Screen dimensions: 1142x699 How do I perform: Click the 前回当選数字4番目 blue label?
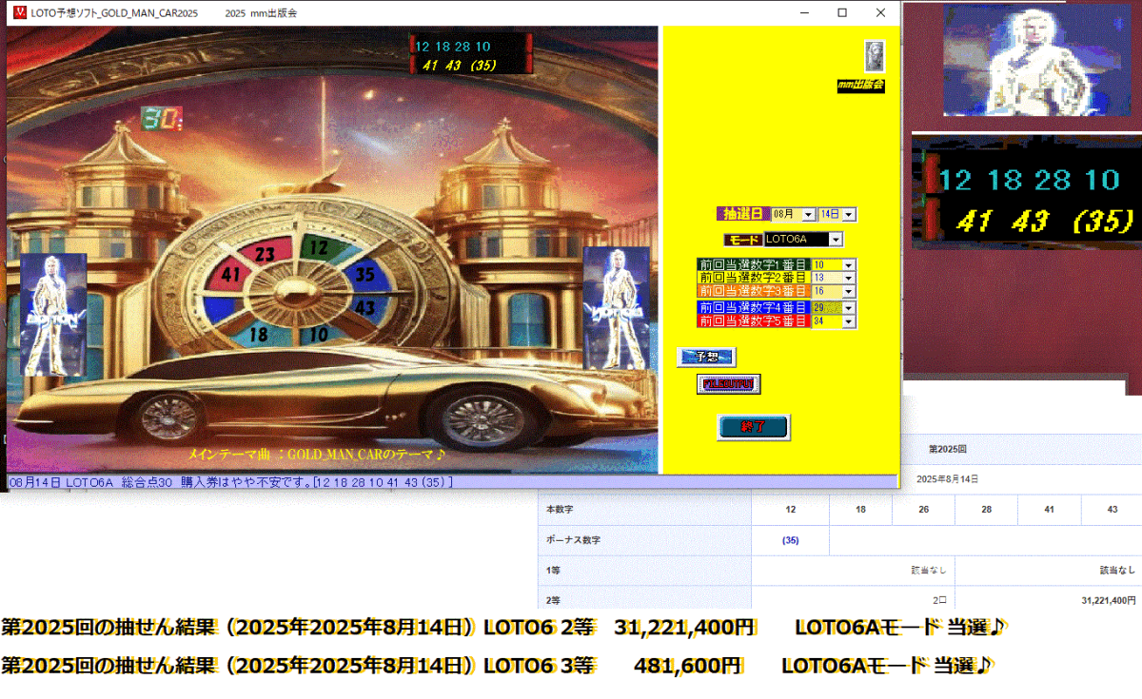coord(754,308)
